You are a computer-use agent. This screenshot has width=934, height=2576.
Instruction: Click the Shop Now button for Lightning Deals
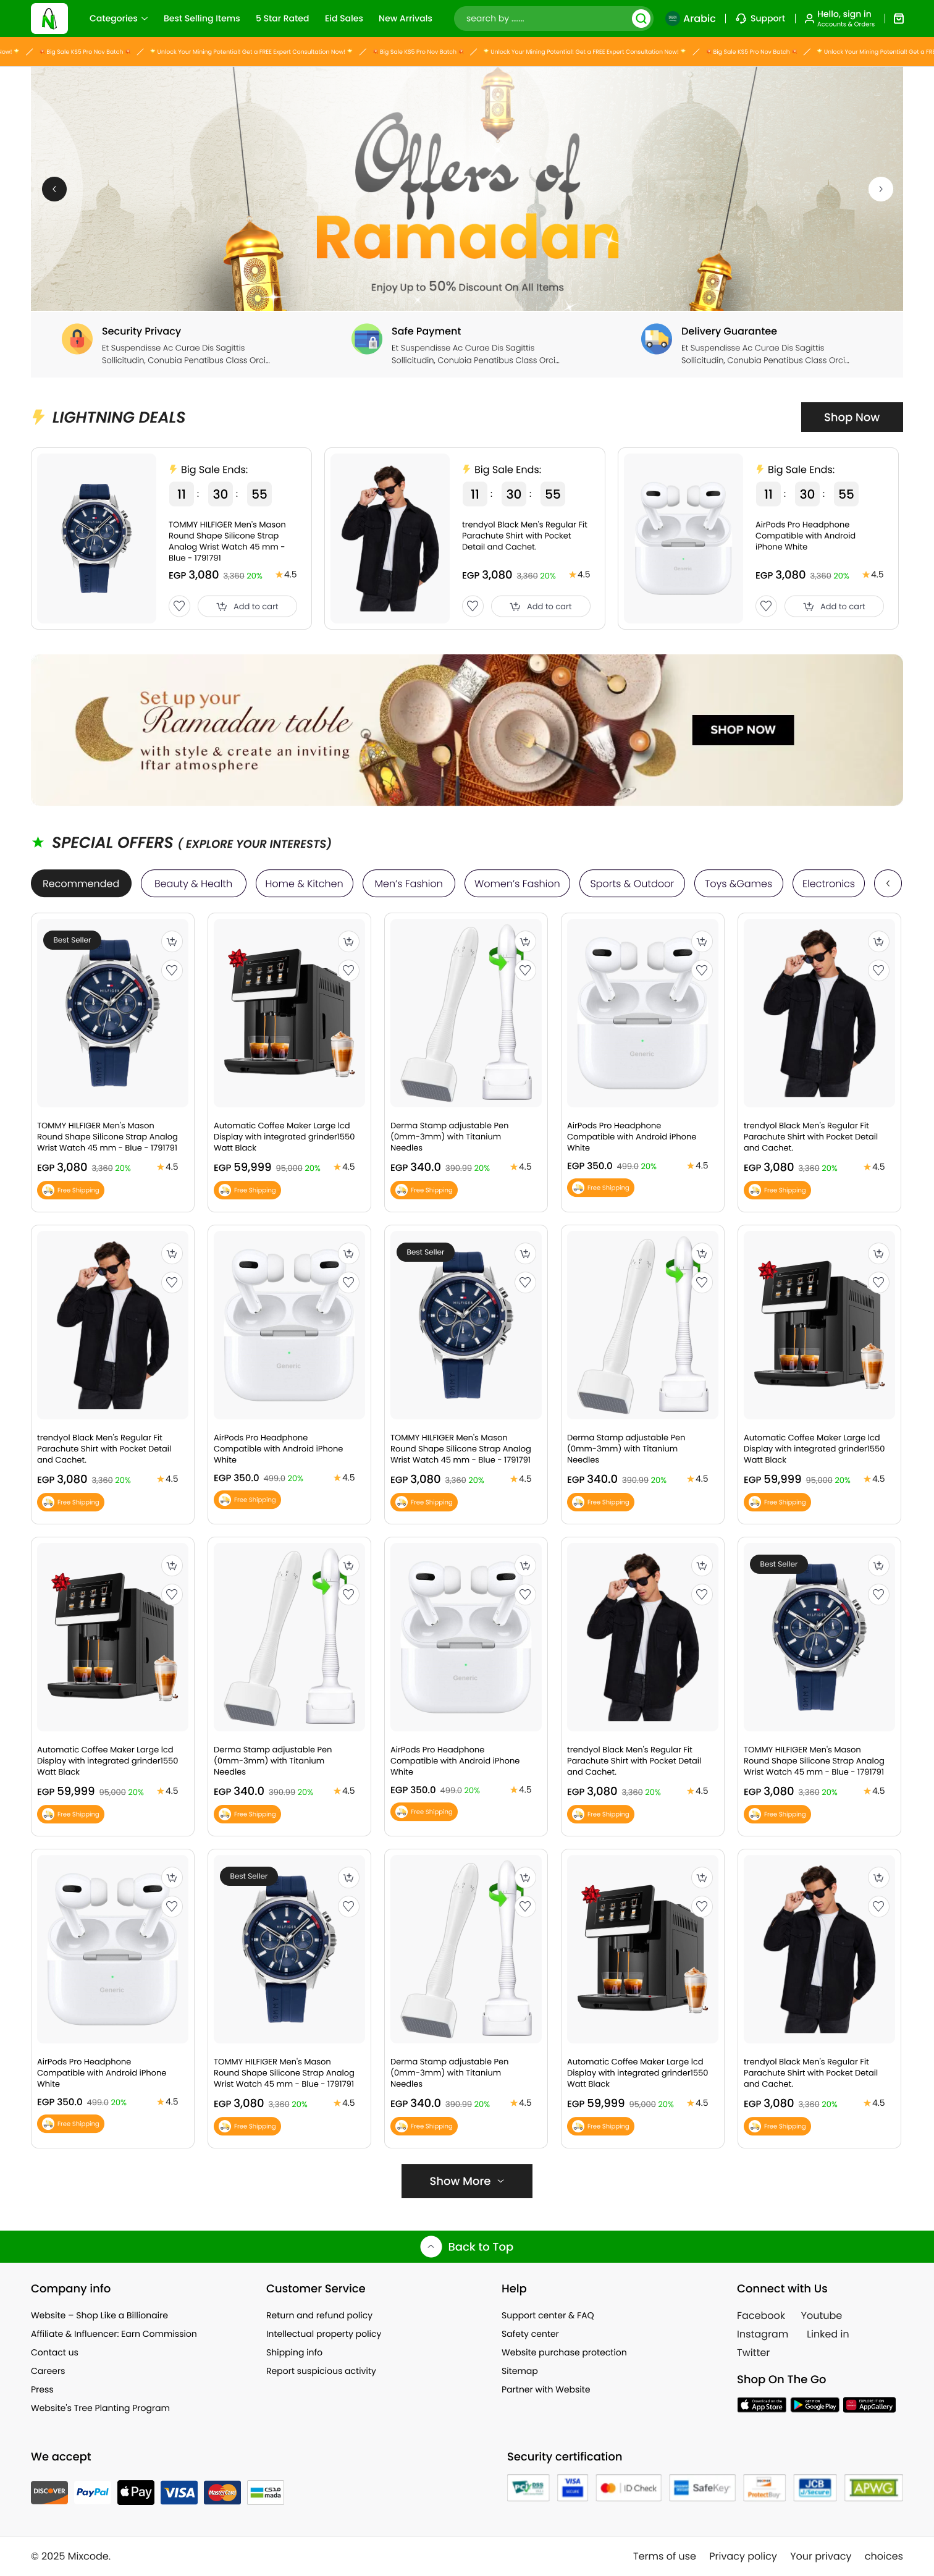tap(851, 417)
